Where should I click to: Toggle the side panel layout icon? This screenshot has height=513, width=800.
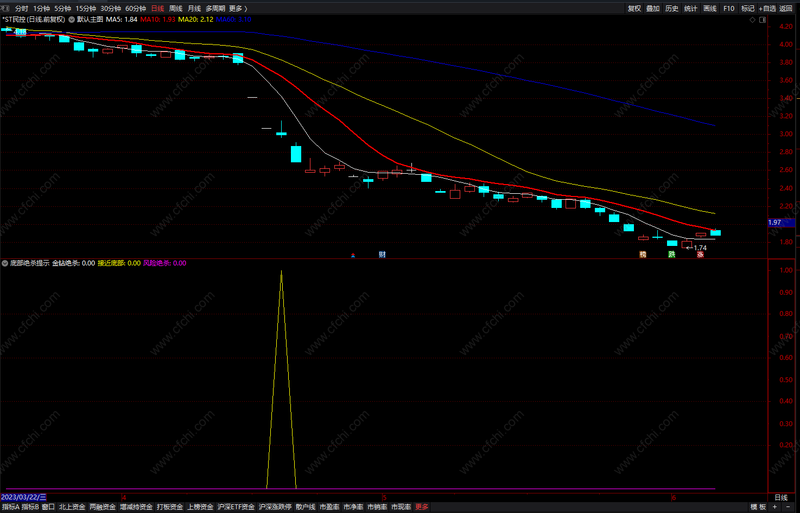[x=763, y=20]
